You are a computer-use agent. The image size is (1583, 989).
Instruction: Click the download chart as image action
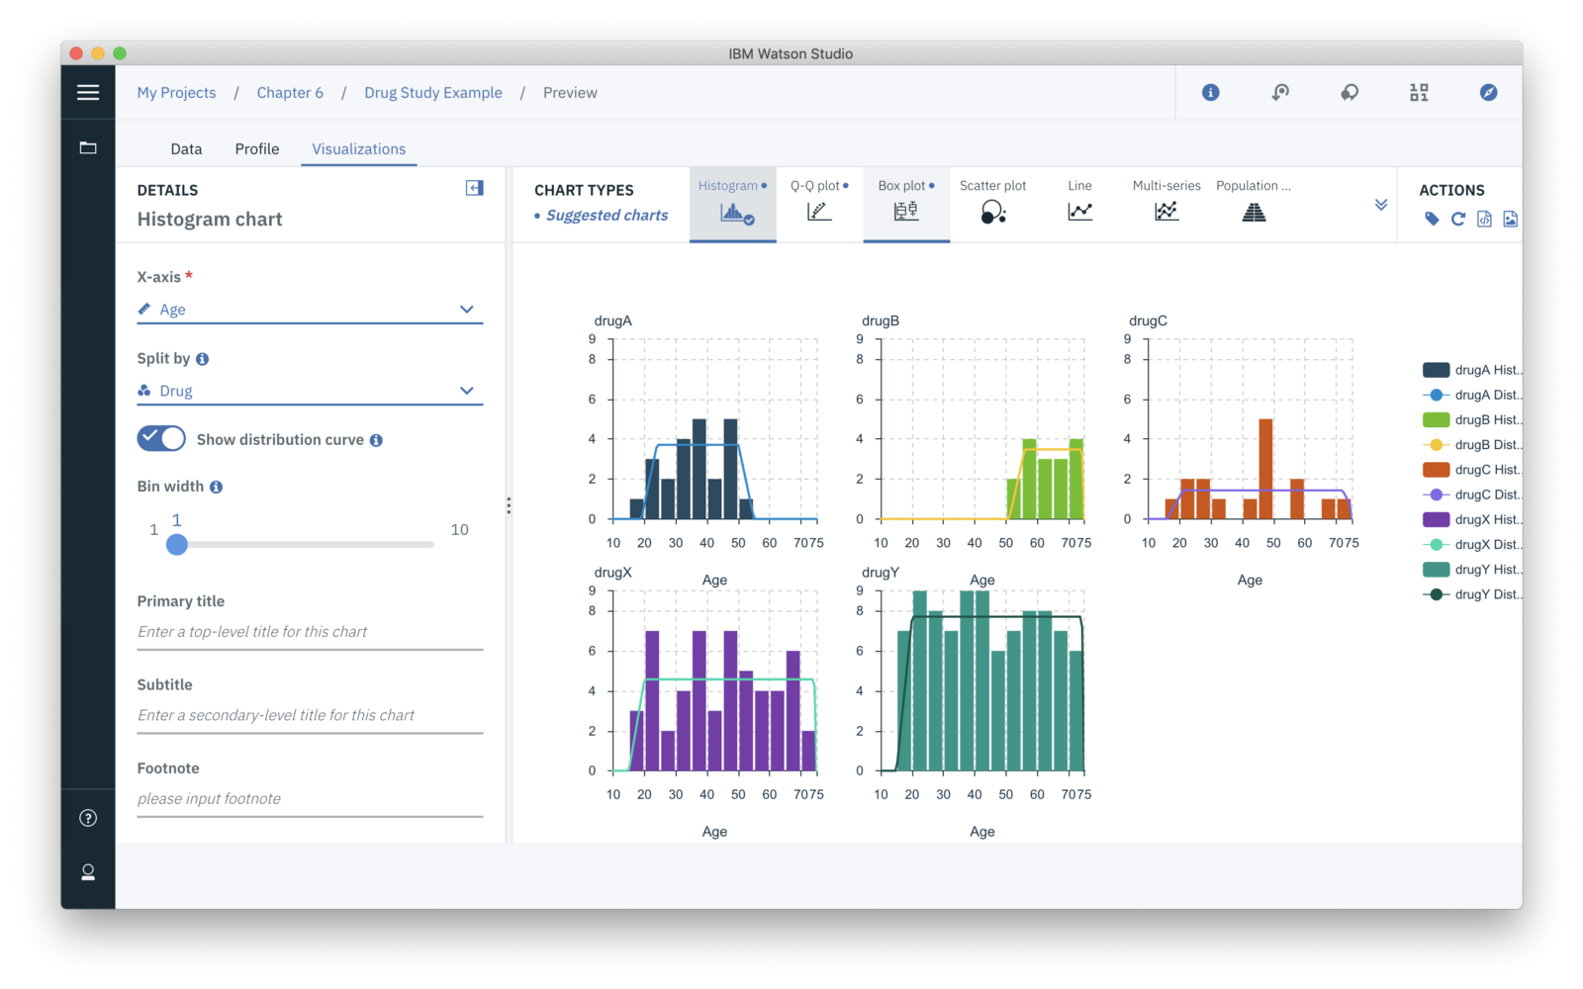[1511, 219]
